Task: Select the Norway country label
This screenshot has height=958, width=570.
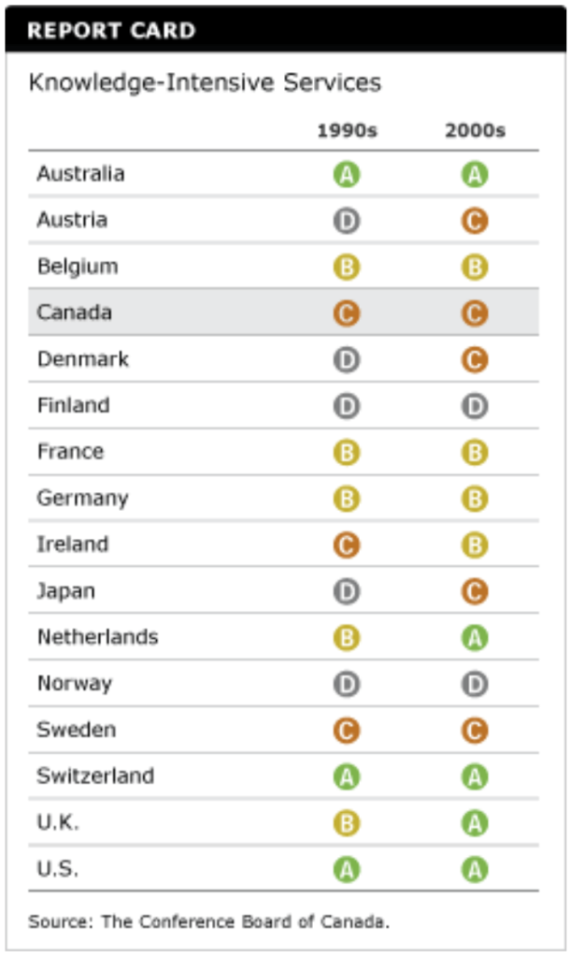Action: coord(75,683)
